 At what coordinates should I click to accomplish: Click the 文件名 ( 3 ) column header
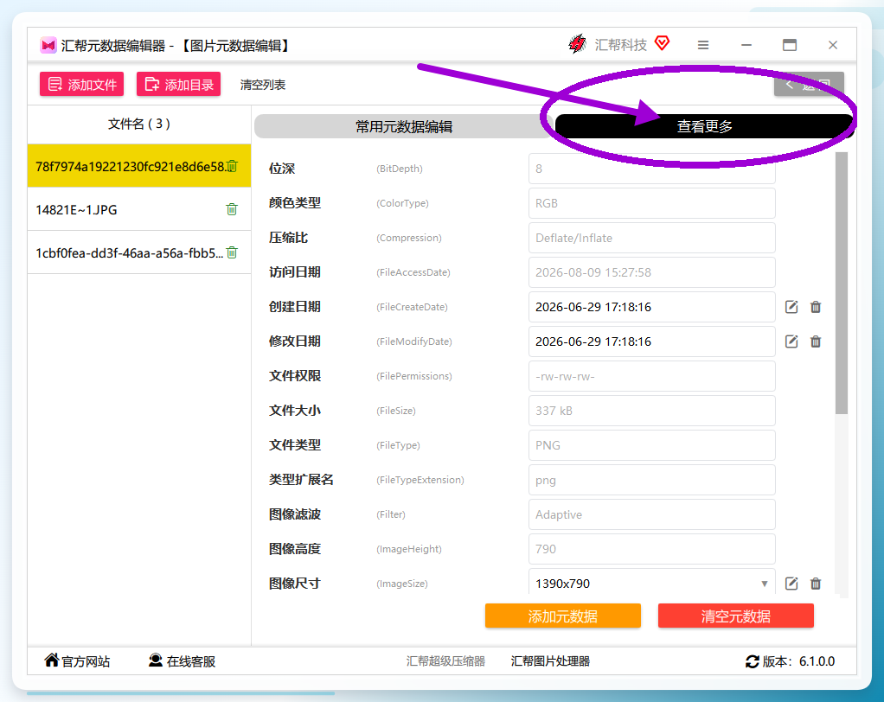[139, 124]
